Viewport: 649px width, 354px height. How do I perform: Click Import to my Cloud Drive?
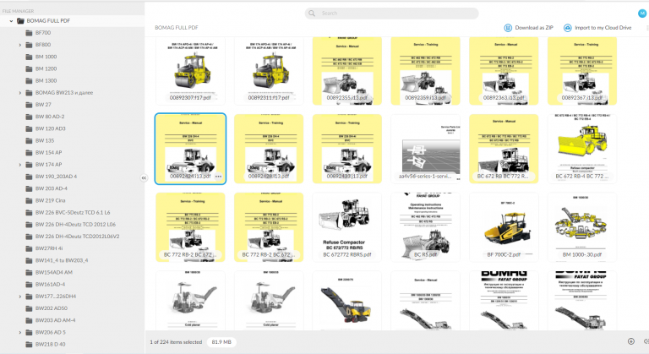point(597,28)
